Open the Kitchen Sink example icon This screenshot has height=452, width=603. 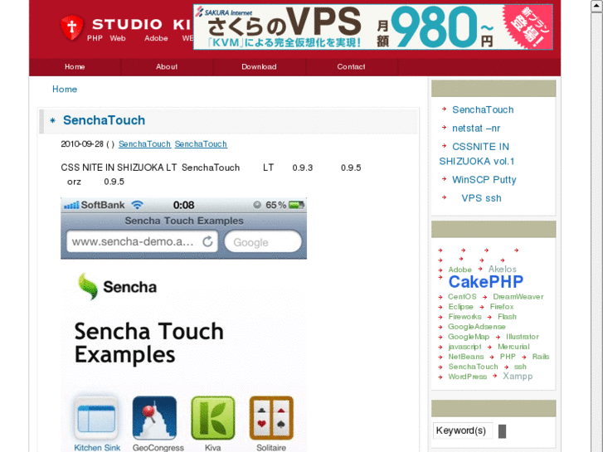click(x=96, y=418)
